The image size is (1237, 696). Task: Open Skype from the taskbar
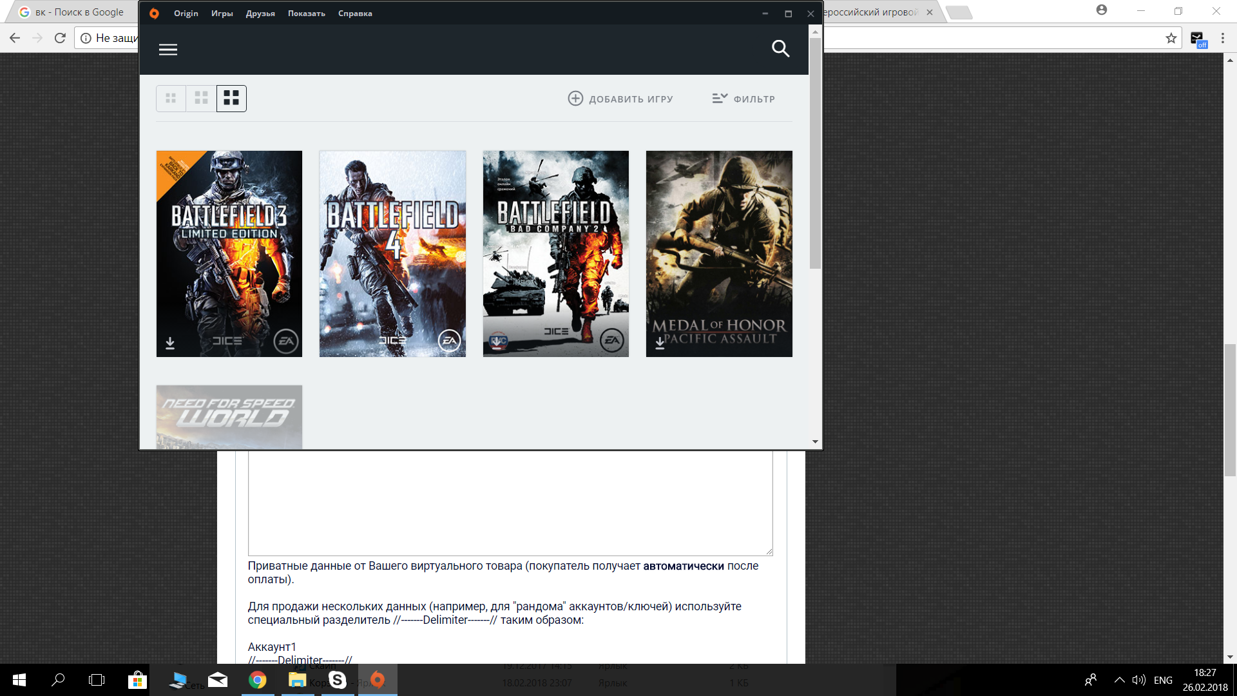[337, 680]
